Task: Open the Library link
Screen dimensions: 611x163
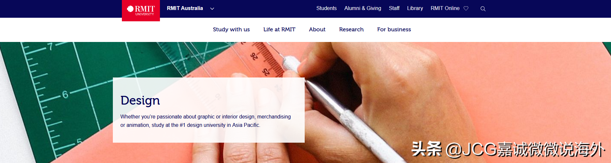Action: coord(415,8)
